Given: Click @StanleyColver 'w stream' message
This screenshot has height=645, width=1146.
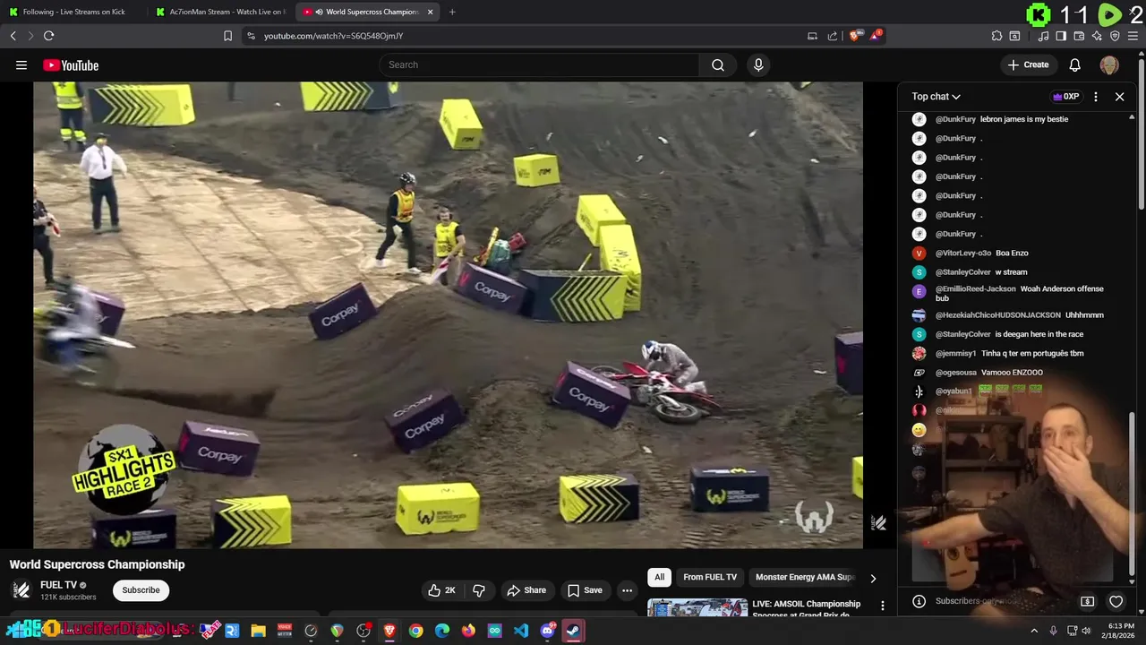Looking at the screenshot, I should (x=1011, y=272).
